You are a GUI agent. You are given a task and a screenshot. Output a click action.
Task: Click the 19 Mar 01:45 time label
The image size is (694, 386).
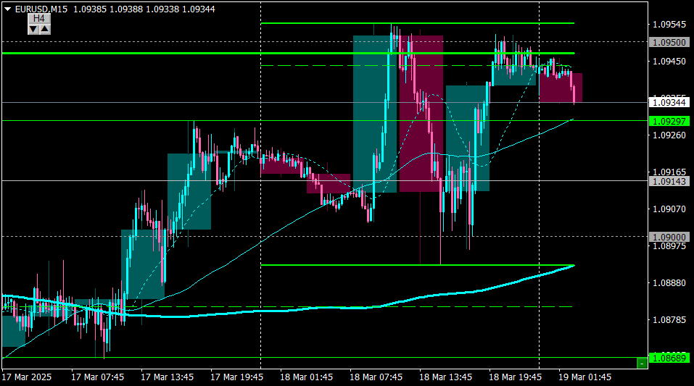(x=584, y=377)
